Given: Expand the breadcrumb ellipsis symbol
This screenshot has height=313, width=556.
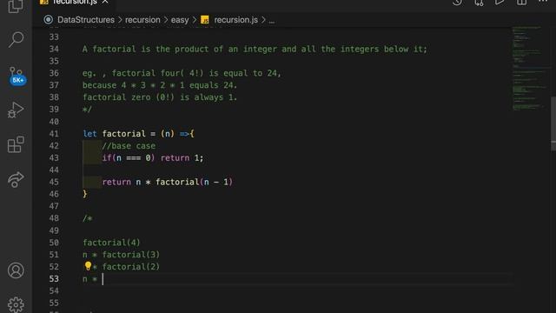Looking at the screenshot, I should point(272,21).
